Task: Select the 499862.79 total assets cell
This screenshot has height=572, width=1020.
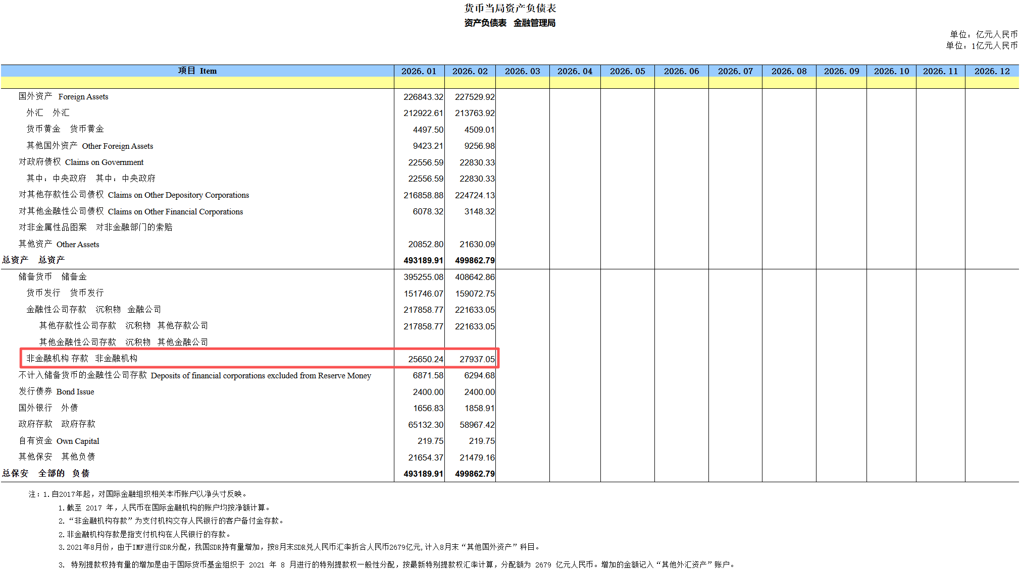Action: click(475, 260)
